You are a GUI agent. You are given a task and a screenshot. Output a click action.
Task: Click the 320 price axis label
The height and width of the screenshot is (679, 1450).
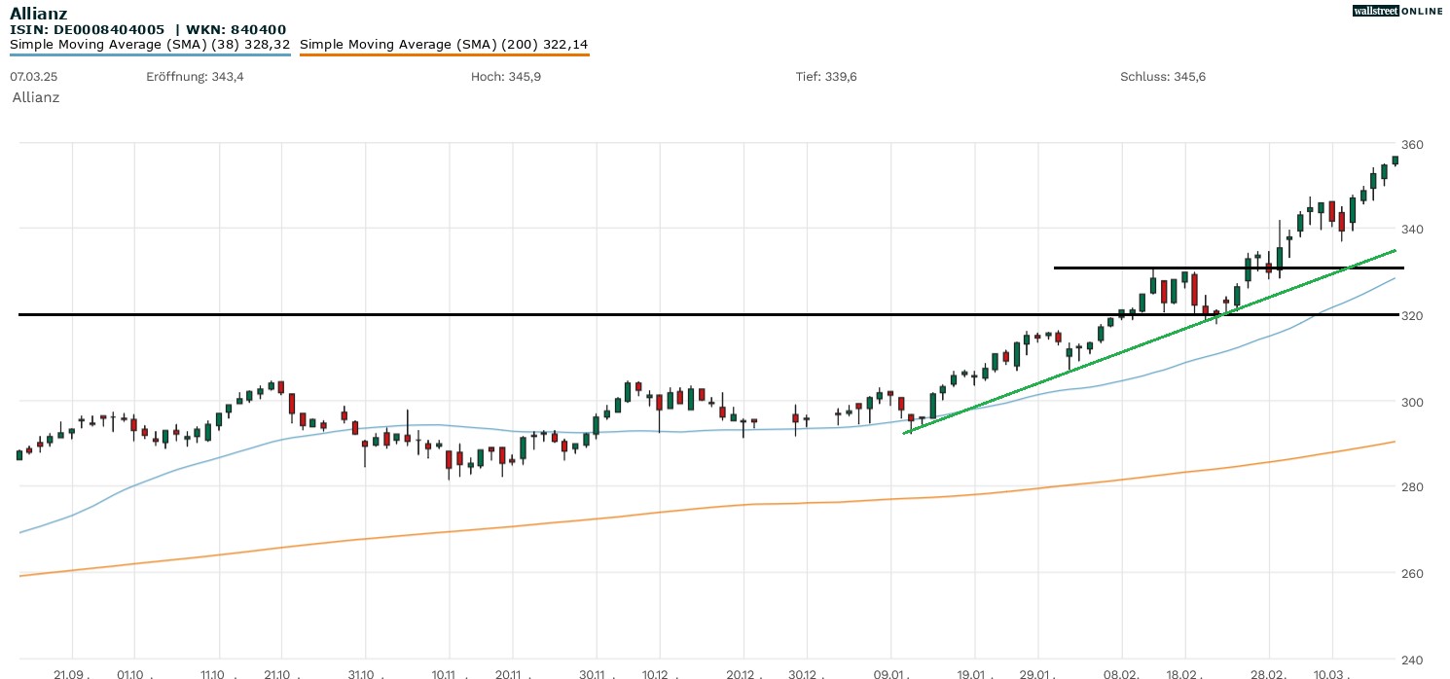[1412, 316]
